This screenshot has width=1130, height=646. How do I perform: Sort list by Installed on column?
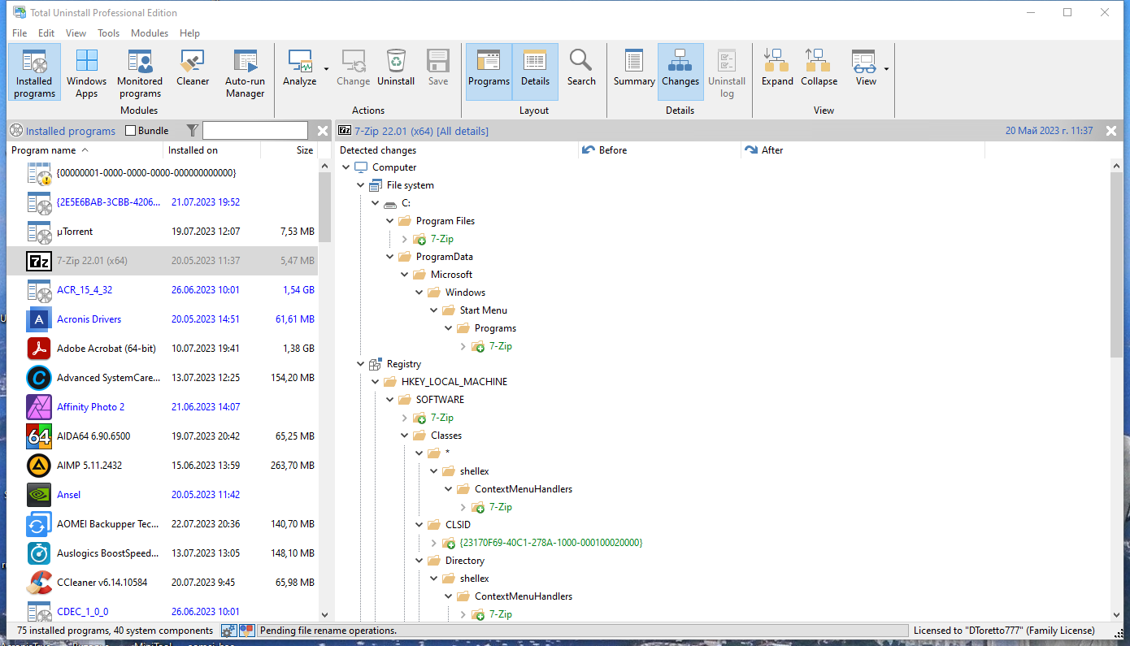(193, 150)
